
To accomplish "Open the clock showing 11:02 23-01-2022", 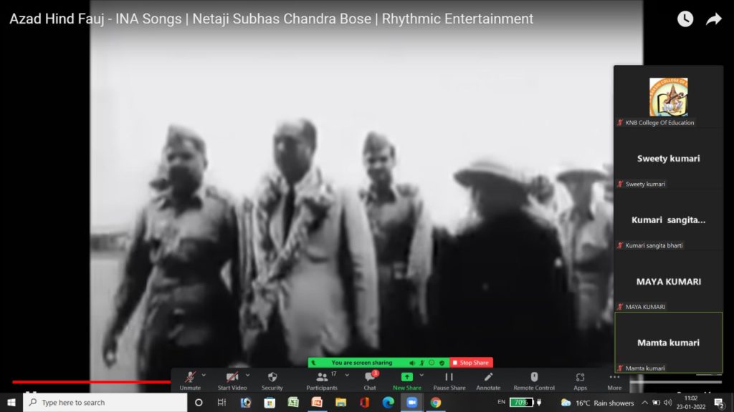I will pyautogui.click(x=691, y=403).
